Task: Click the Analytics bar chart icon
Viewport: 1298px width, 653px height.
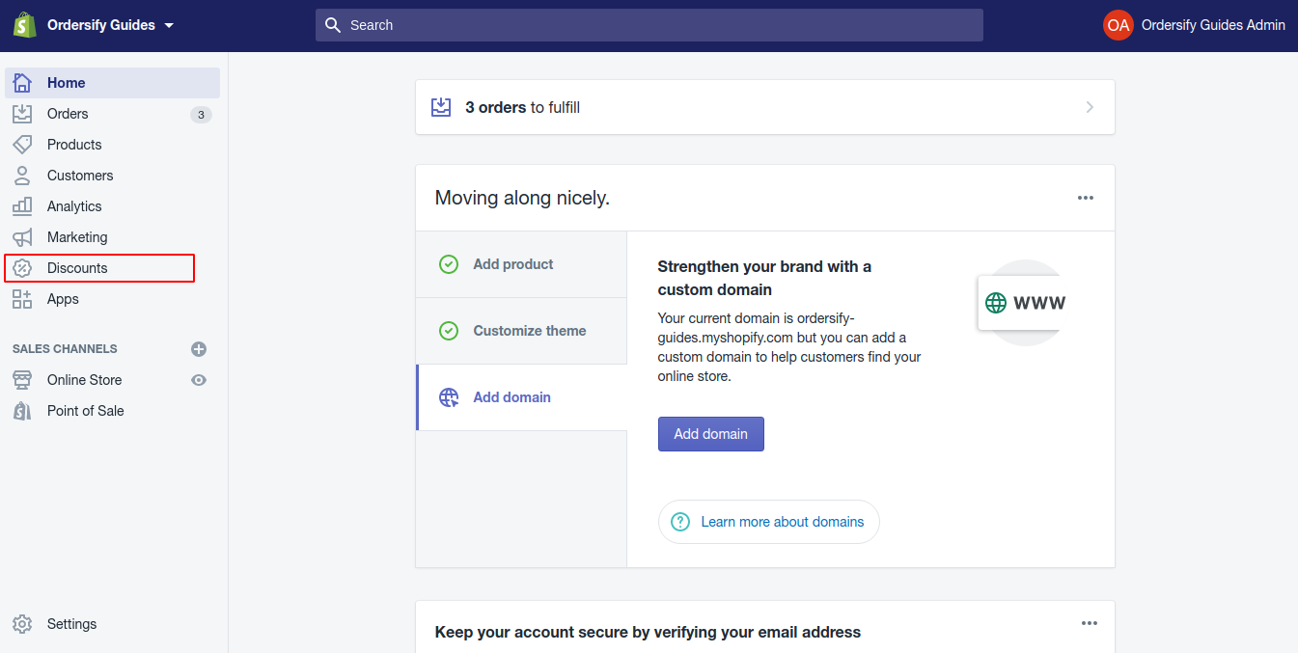Action: 22,206
